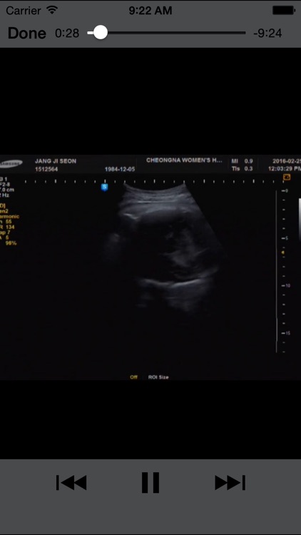
Task: Click the elapsed time 0:28
Action: click(67, 34)
